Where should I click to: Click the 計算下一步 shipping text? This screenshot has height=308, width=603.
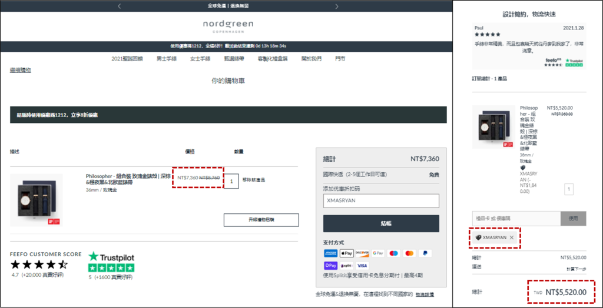coord(576,269)
